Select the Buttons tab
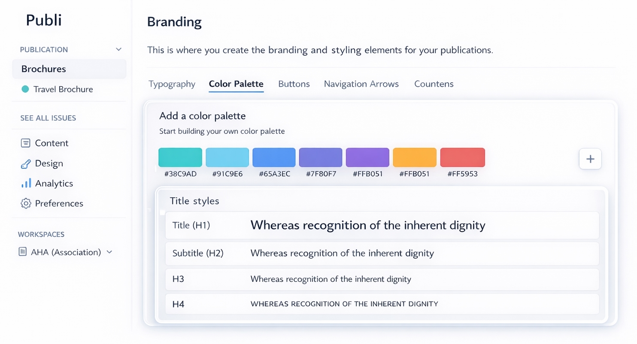 point(294,84)
